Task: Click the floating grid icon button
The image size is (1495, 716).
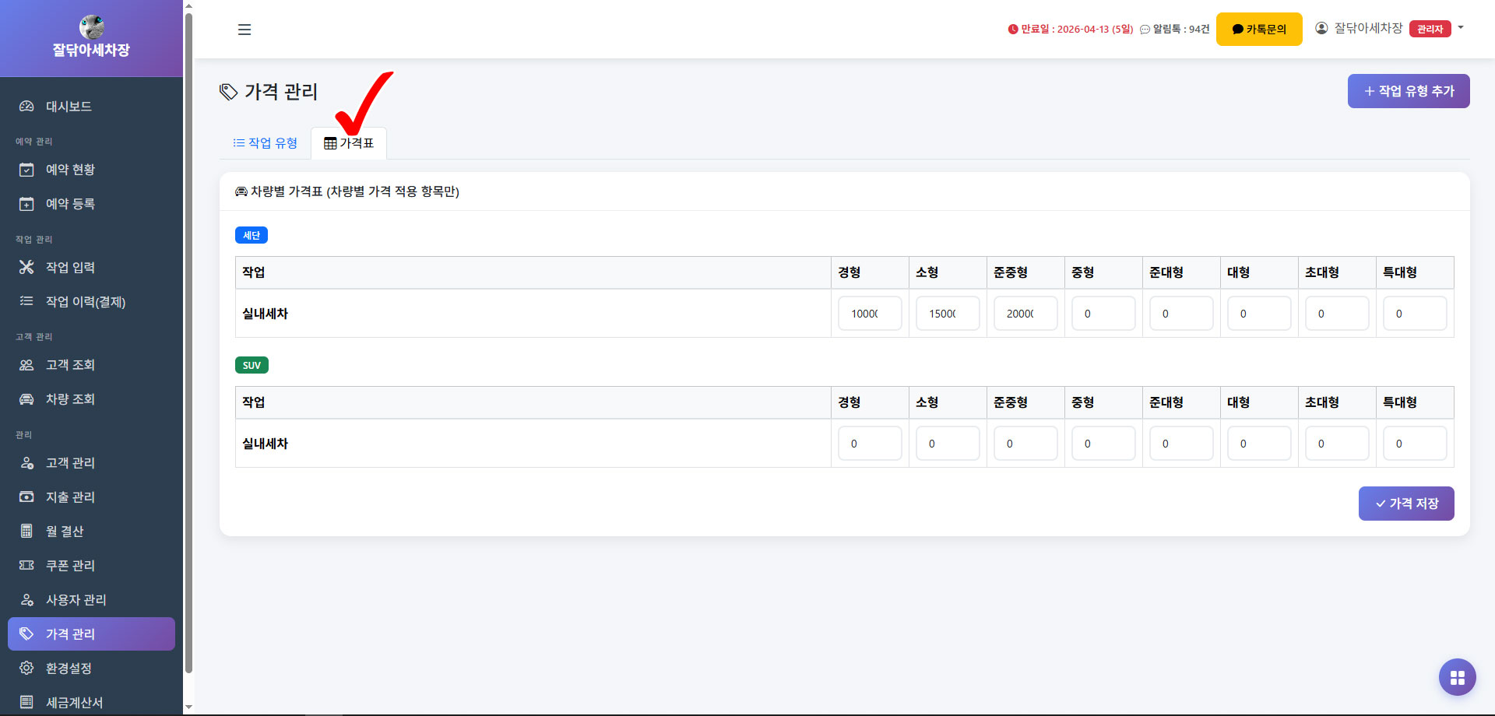Action: click(x=1457, y=677)
